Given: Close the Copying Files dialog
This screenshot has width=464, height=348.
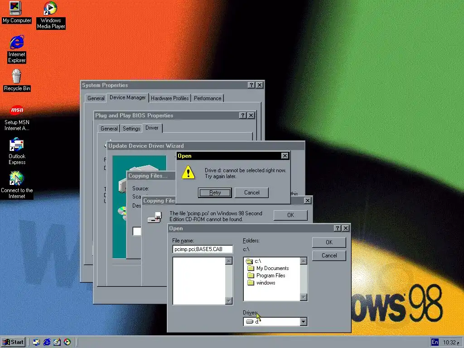Looking at the screenshot, I should tap(308, 200).
